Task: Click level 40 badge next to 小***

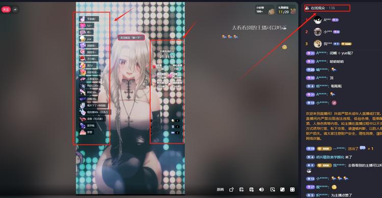Action: coord(337,32)
